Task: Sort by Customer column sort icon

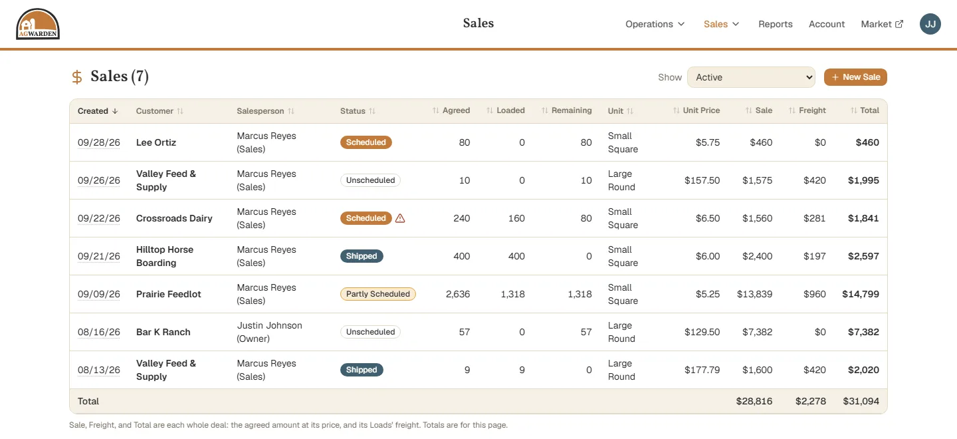Action: pos(180,111)
